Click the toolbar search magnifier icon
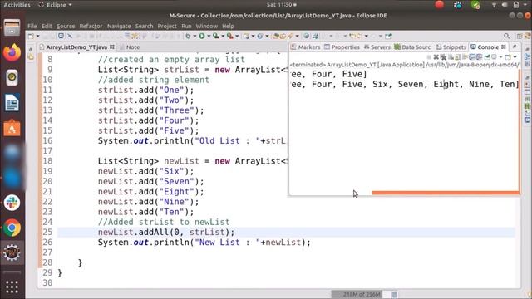This screenshot has width=532, height=299. click(506, 36)
